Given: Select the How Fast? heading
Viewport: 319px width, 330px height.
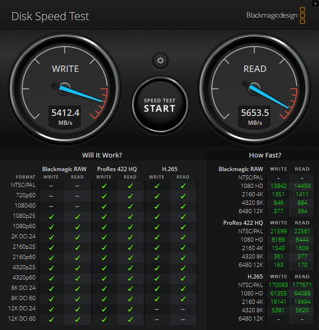Looking at the screenshot, I should tap(265, 155).
